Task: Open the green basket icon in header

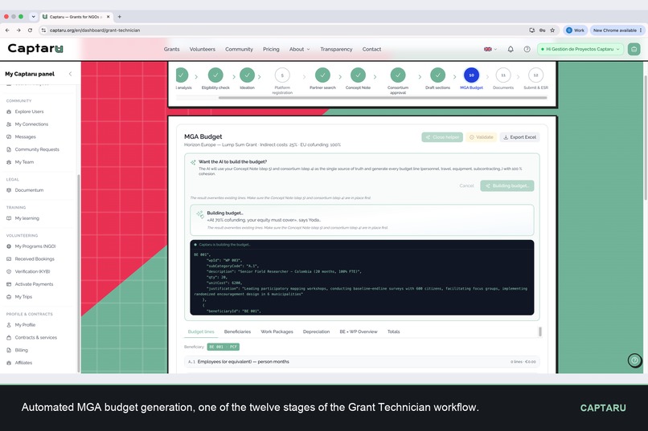Action: [634, 49]
